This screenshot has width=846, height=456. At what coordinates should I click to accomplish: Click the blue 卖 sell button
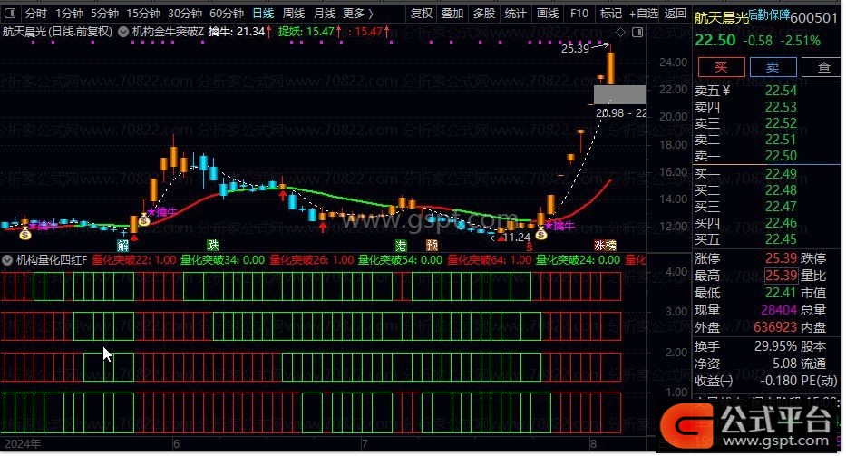[x=773, y=67]
